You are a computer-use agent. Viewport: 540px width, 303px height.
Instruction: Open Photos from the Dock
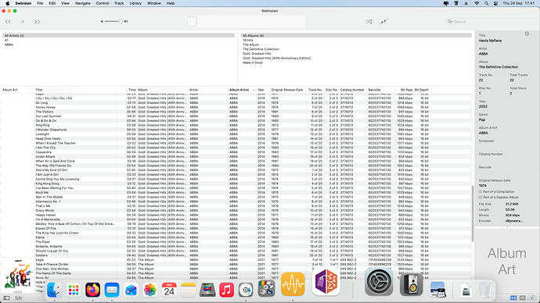click(x=149, y=290)
